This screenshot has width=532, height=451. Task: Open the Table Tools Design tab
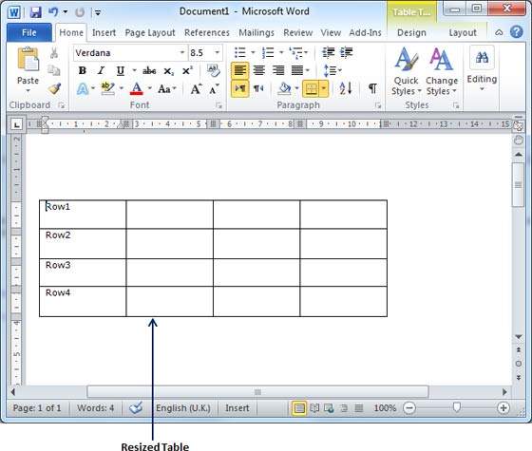[x=411, y=32]
